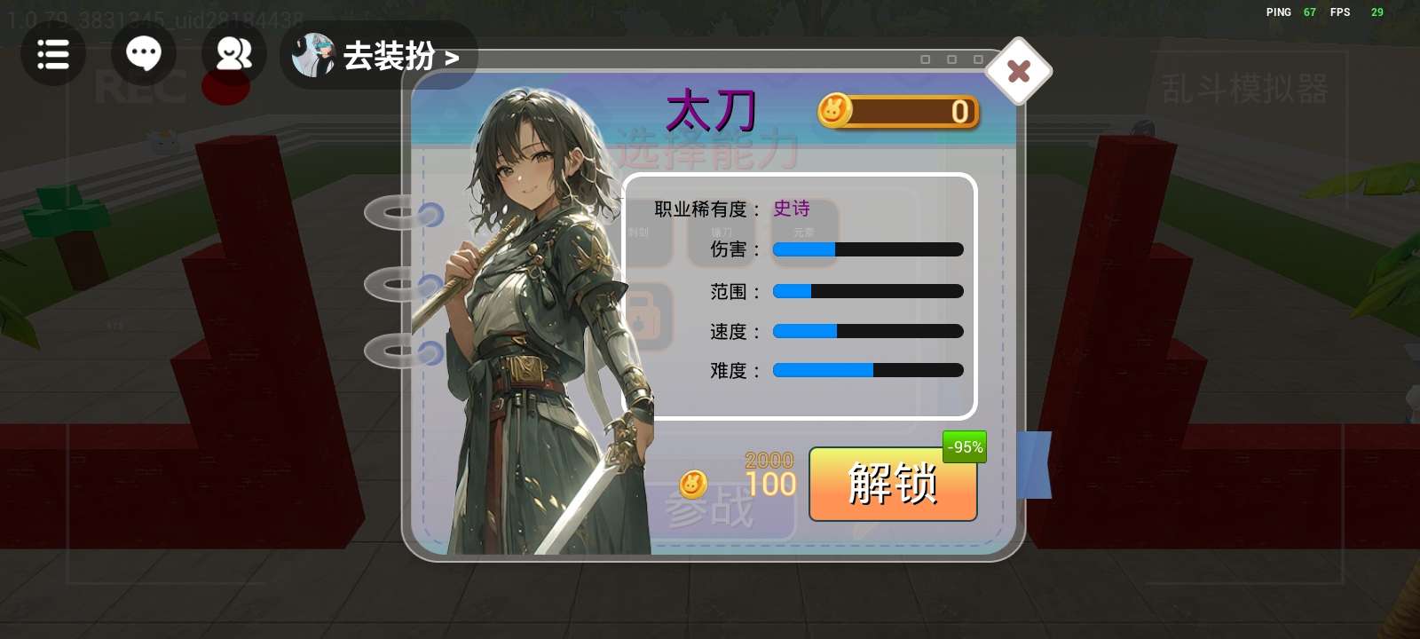Click the 伤害 damage stat bar

[868, 249]
